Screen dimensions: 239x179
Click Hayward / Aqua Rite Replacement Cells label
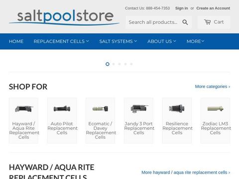[x=24, y=130]
